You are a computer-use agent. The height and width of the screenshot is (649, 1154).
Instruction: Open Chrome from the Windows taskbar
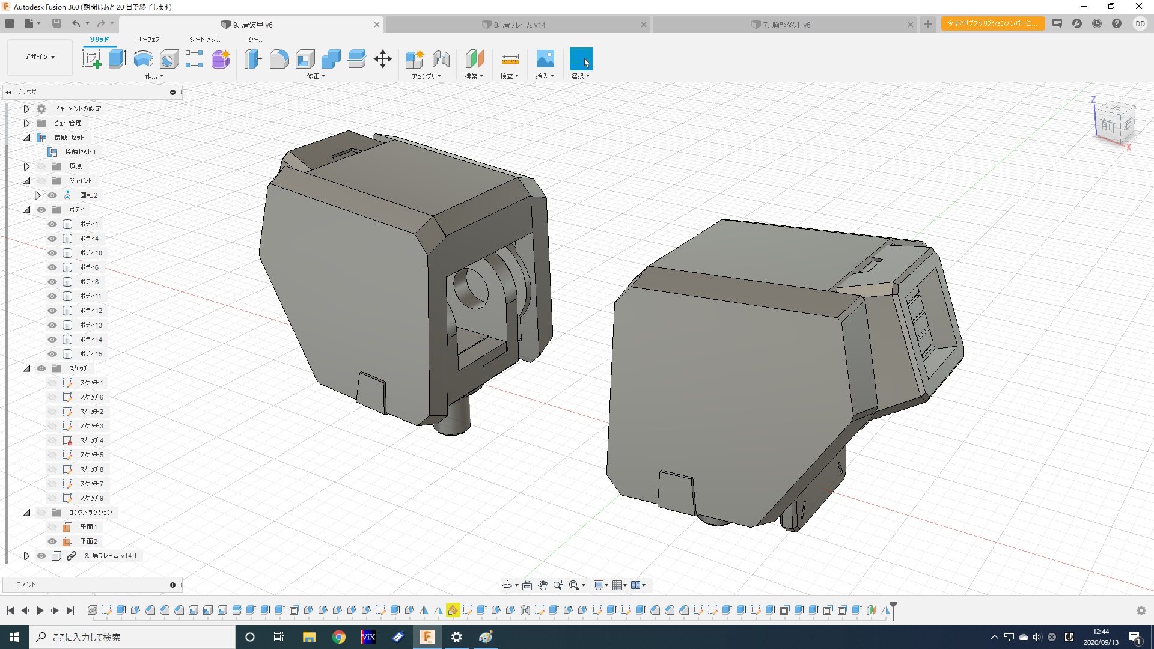pos(339,637)
